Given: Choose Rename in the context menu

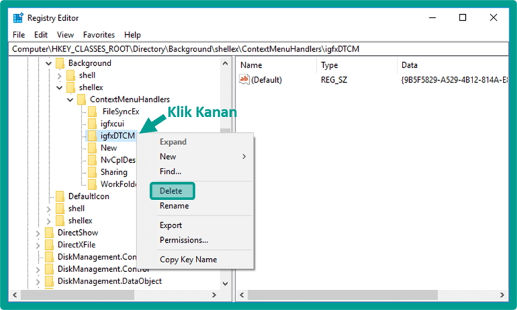Looking at the screenshot, I should [174, 206].
